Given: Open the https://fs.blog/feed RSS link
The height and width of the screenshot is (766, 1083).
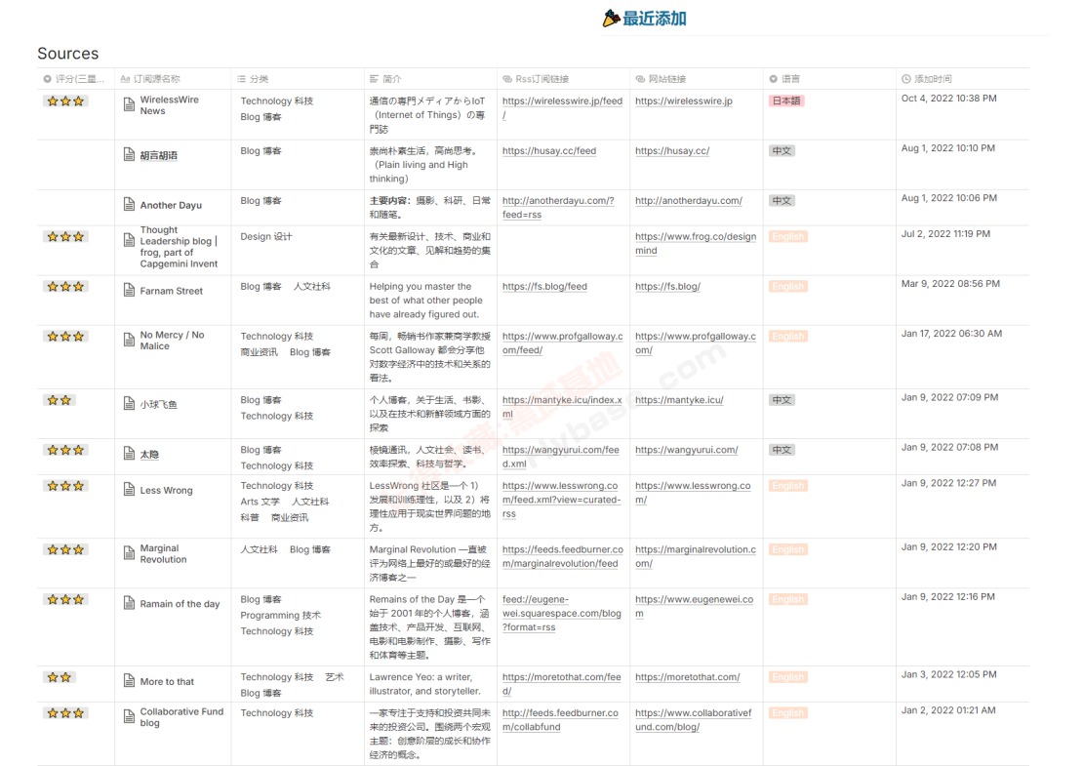Looking at the screenshot, I should pyautogui.click(x=544, y=287).
